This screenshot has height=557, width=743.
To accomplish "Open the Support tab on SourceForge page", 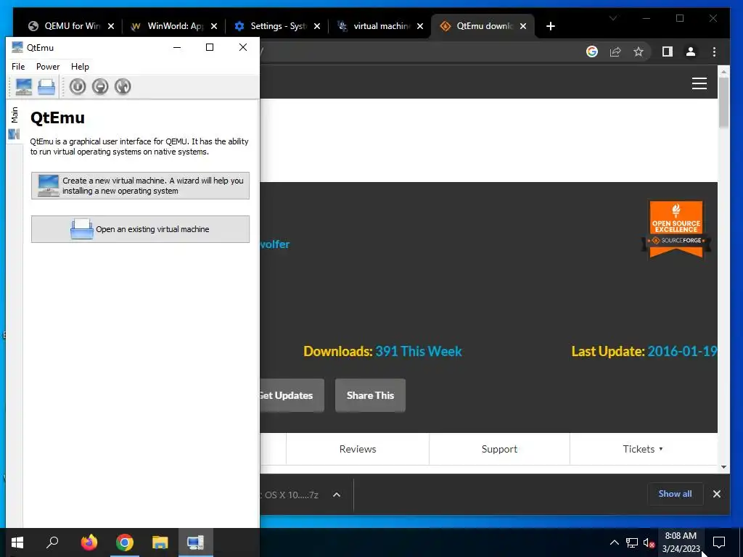I will [499, 449].
